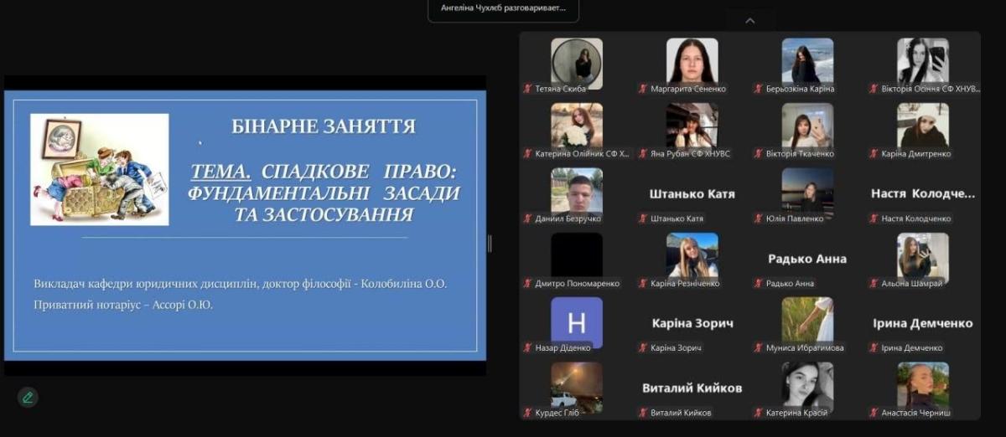Viewport: 1006px width, 437px height.
Task: Click the muted mic icon of Катерина Олійник
Action: point(528,154)
